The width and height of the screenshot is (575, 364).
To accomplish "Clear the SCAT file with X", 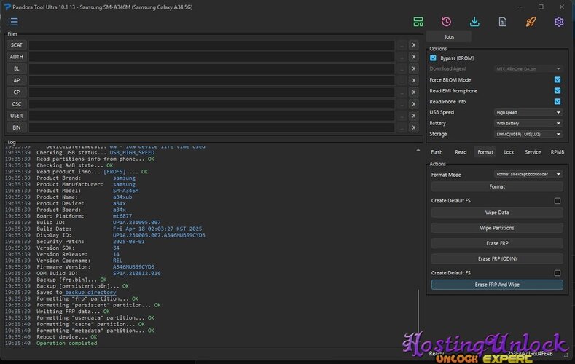I will click(x=414, y=45).
